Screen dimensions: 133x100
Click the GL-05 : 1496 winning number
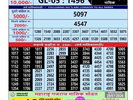[61, 2]
